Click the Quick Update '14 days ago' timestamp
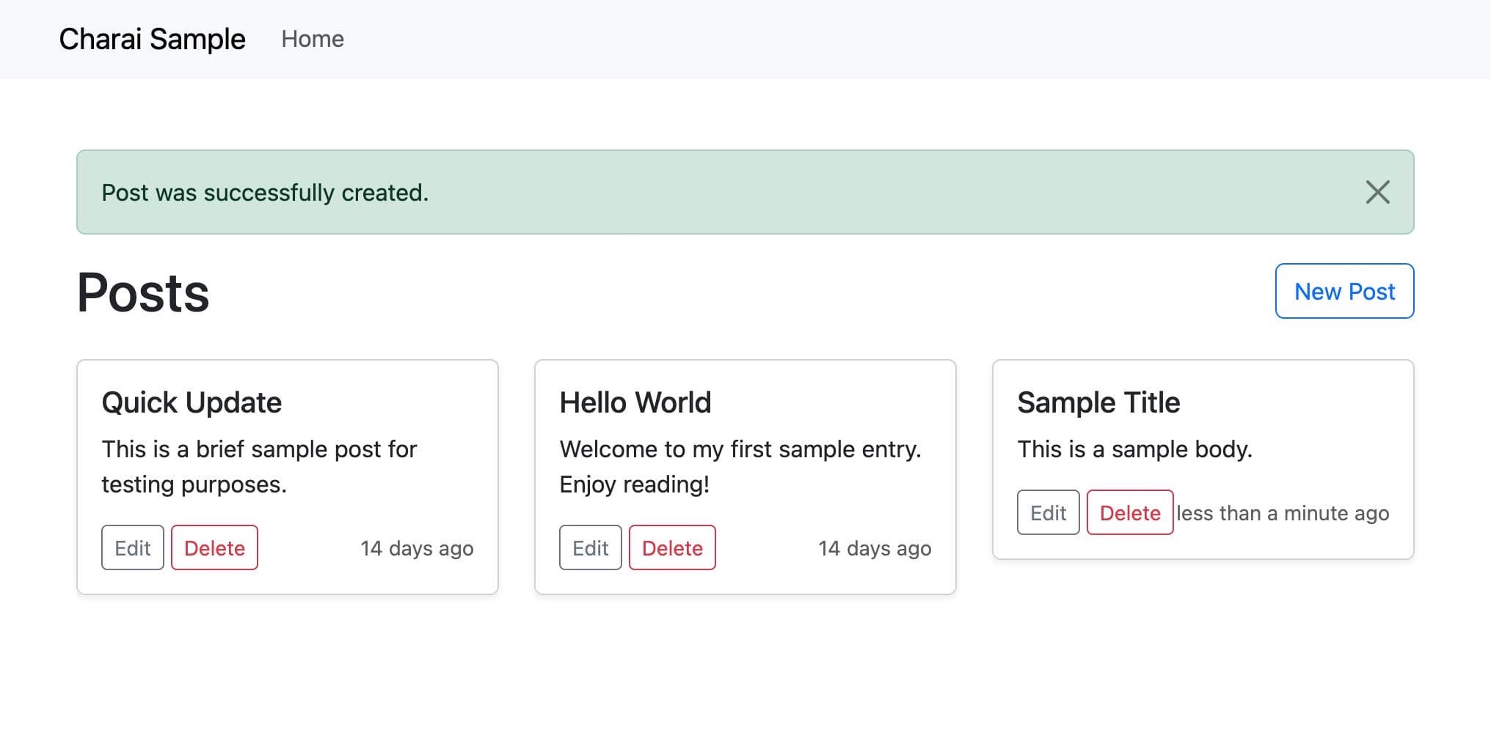The height and width of the screenshot is (738, 1491). (417, 548)
